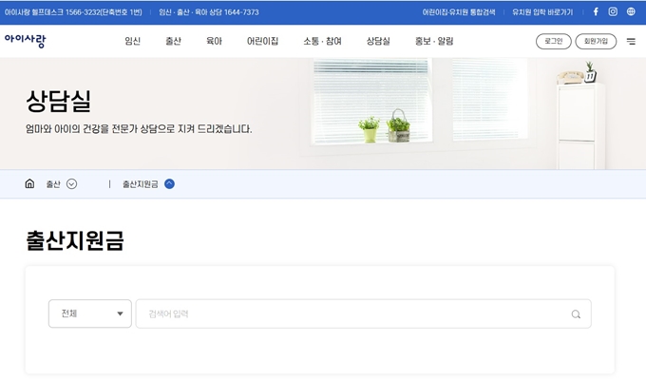Image resolution: width=646 pixels, height=380 pixels.
Task: Open the 홍보 · 알림 menu
Action: coord(434,41)
